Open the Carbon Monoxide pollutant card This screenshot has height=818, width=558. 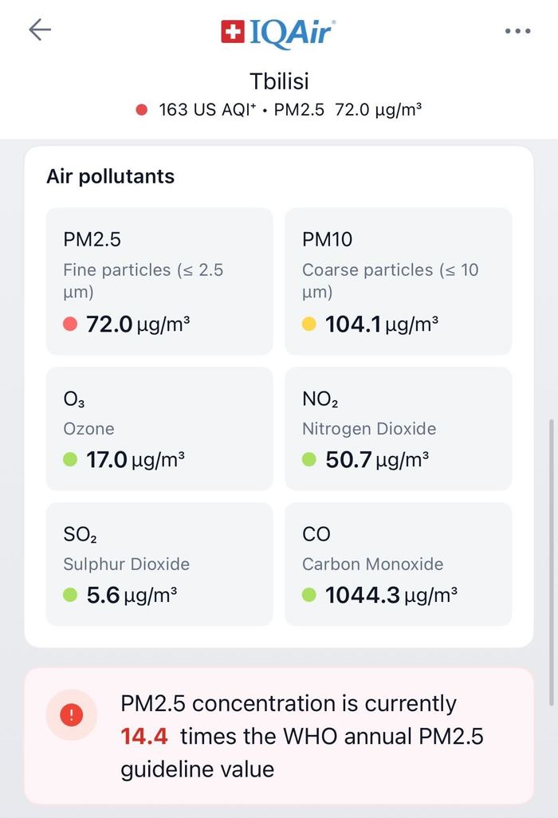[x=399, y=564]
